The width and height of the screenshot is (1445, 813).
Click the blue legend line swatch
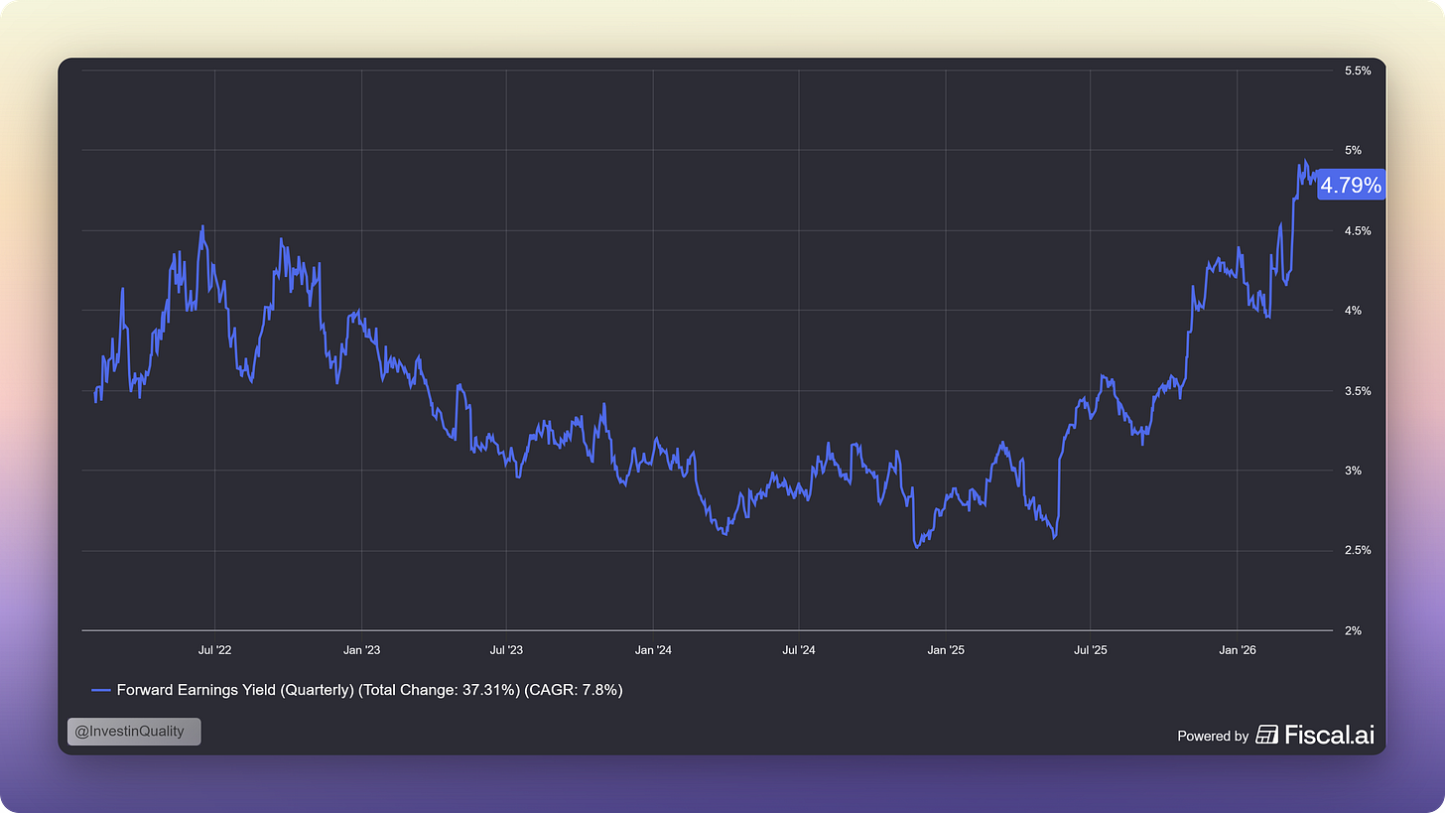pos(100,690)
